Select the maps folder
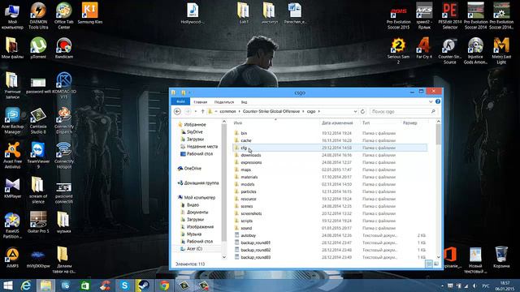Viewport: 520px width, 292px height. click(245, 170)
